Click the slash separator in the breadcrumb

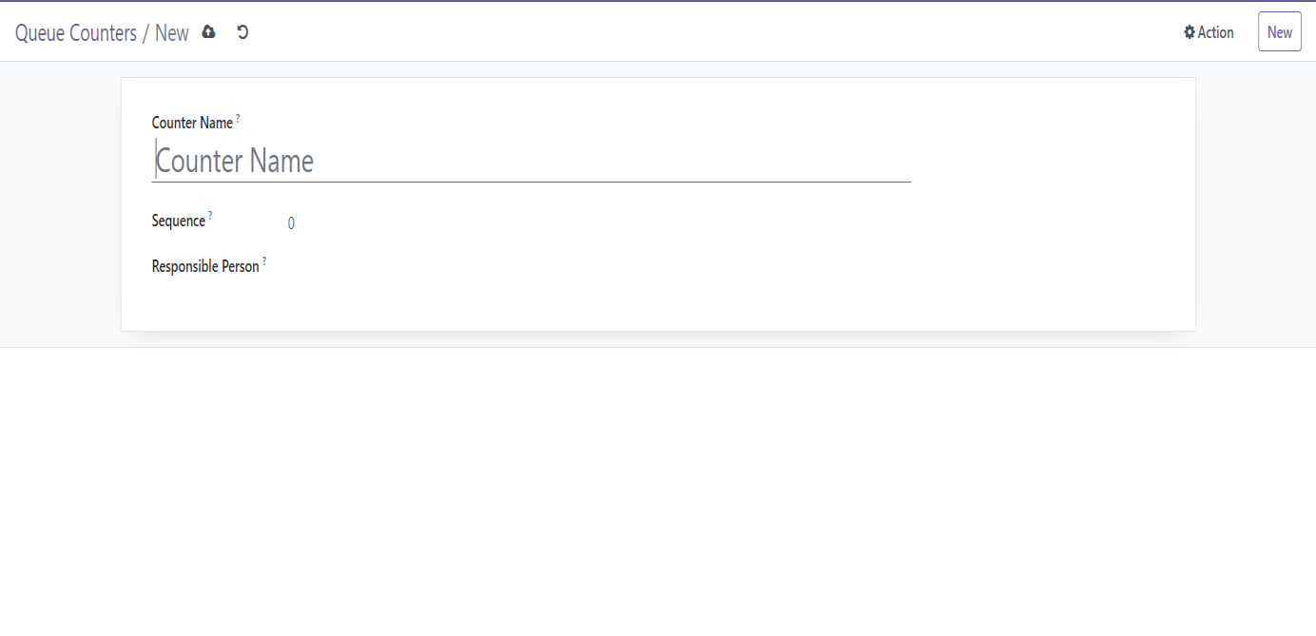coord(145,33)
